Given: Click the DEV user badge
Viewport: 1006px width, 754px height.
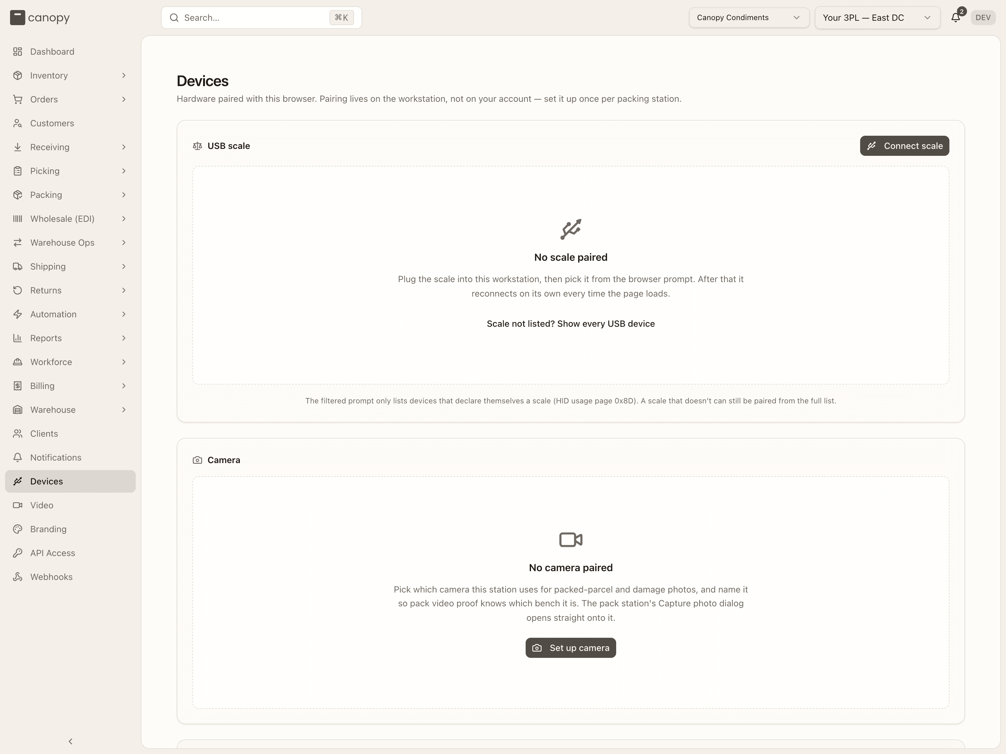Looking at the screenshot, I should click(x=983, y=18).
